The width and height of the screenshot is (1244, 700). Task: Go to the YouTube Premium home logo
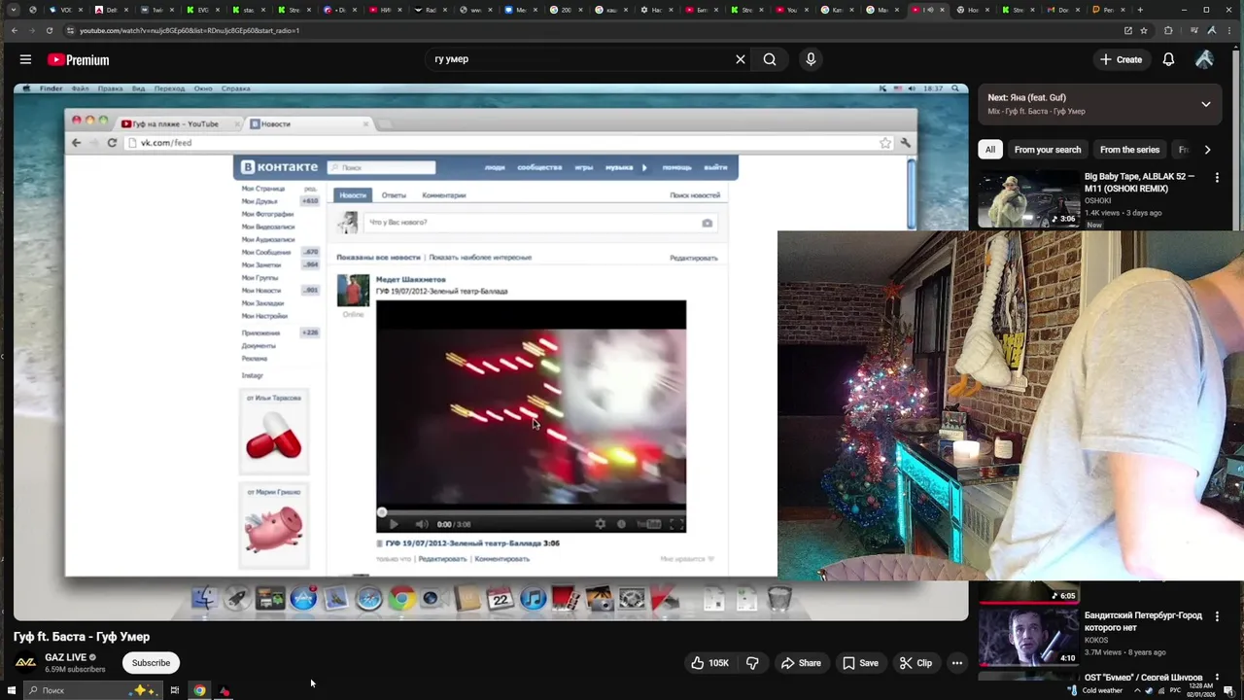(x=79, y=59)
